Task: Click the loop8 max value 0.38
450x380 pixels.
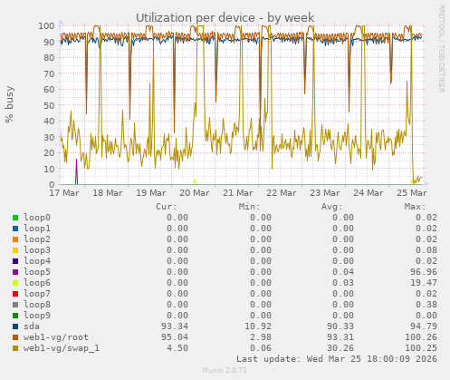Action: point(426,305)
